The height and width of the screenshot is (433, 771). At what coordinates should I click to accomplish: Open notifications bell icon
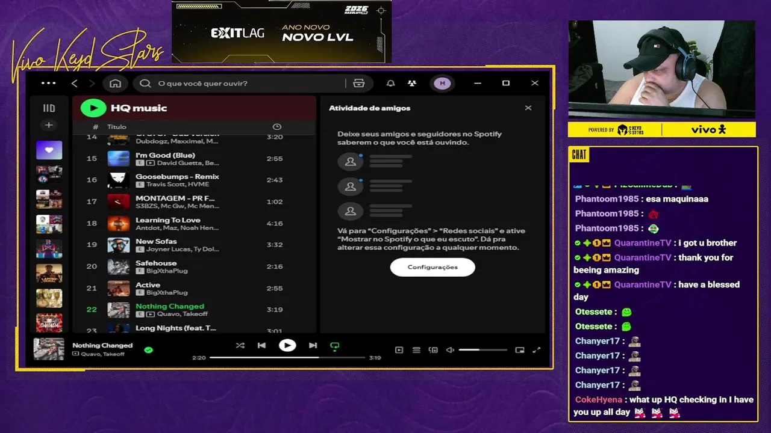(x=391, y=83)
